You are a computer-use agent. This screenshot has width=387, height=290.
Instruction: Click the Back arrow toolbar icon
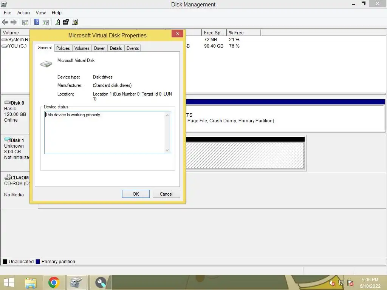tap(5, 22)
